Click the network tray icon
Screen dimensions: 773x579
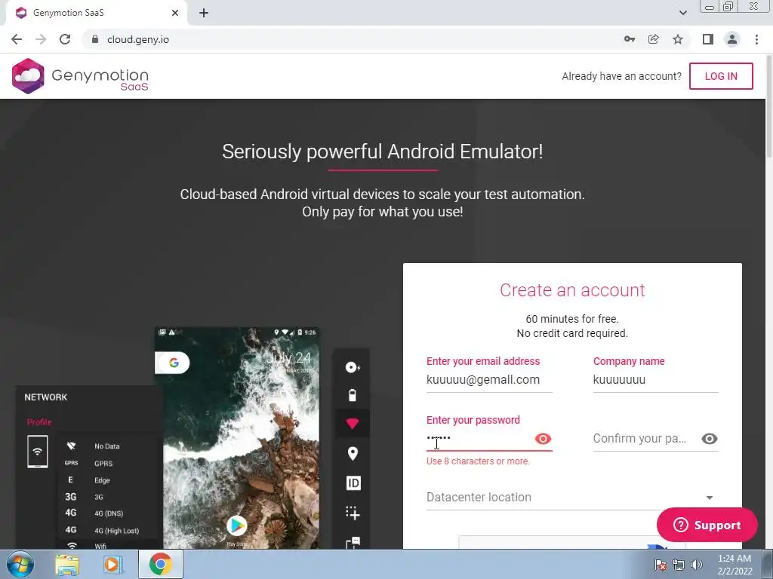click(679, 565)
